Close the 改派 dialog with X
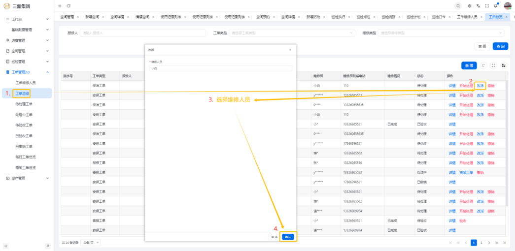This screenshot has width=515, height=251. tap(290, 50)
